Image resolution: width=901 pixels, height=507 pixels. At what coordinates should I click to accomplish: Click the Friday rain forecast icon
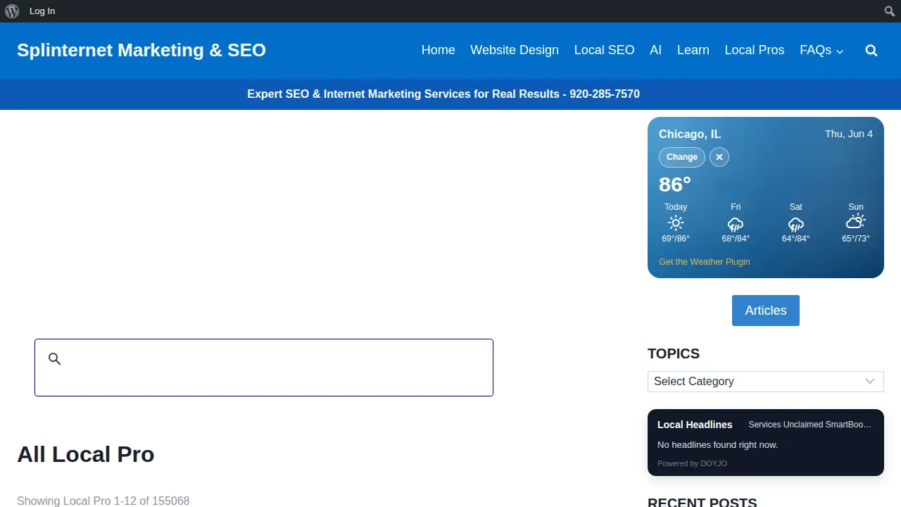[736, 224]
